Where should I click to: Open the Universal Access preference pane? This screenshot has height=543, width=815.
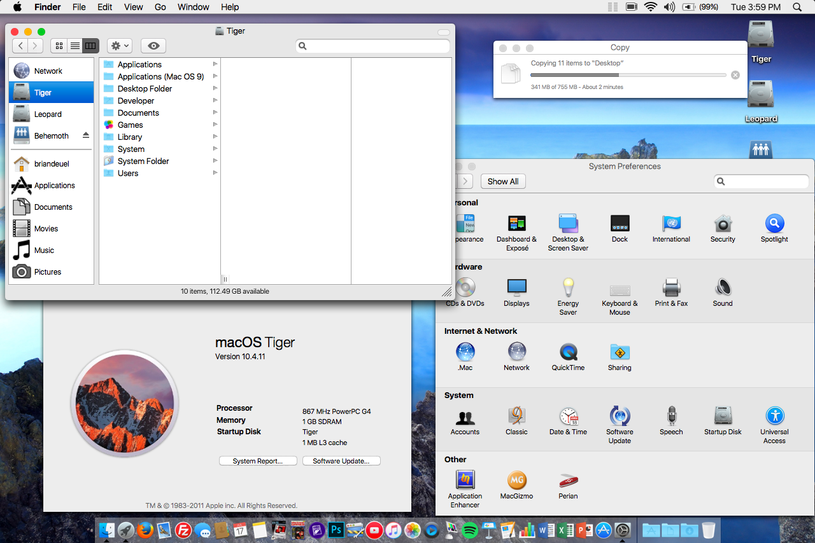tap(774, 416)
